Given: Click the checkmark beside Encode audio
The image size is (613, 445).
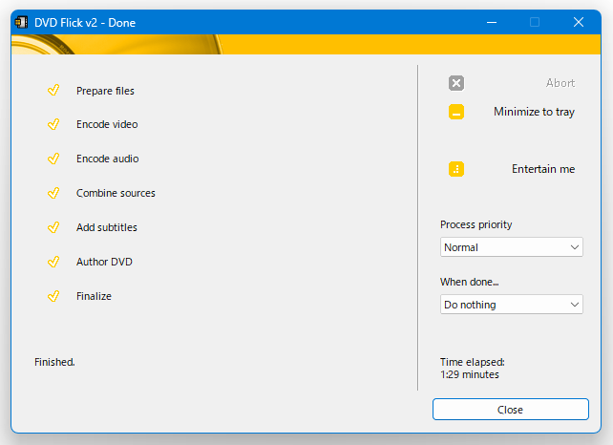Looking at the screenshot, I should tap(53, 159).
